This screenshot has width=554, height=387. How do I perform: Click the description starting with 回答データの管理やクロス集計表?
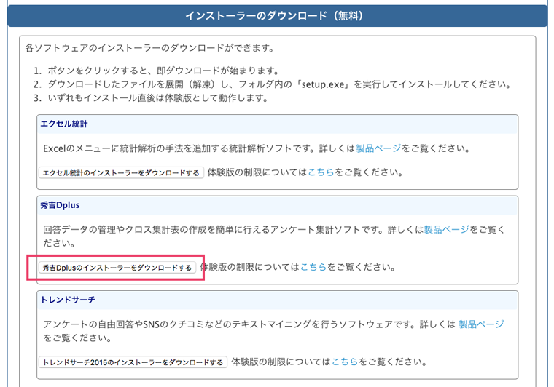point(274,236)
